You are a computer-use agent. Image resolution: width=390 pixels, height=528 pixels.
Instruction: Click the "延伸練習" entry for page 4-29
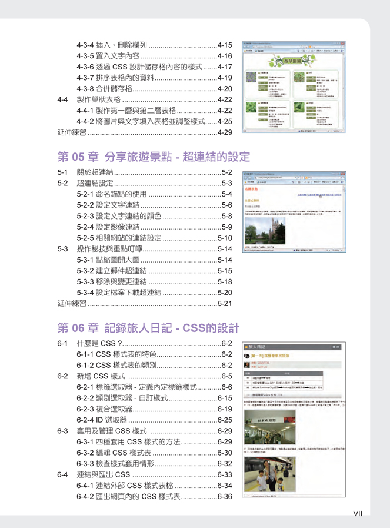point(145,132)
